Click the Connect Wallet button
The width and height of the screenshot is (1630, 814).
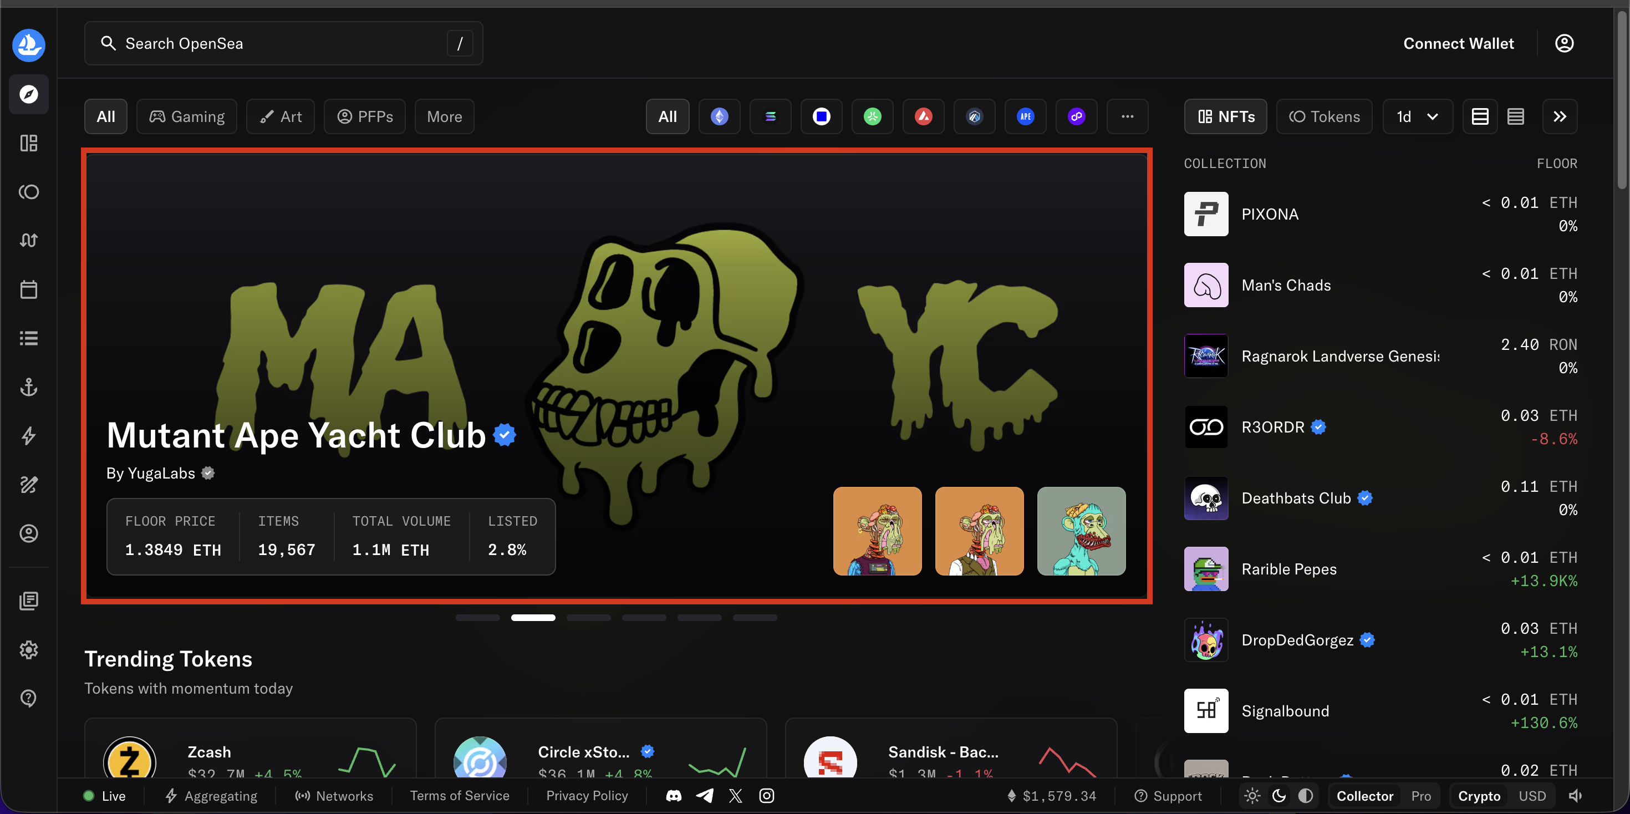[x=1459, y=44]
